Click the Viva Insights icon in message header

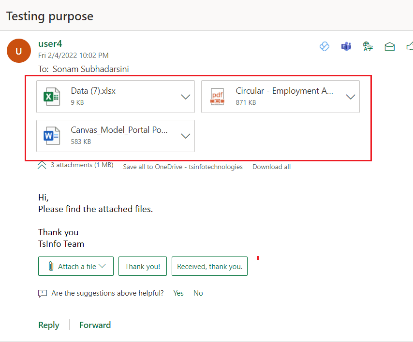[324, 46]
